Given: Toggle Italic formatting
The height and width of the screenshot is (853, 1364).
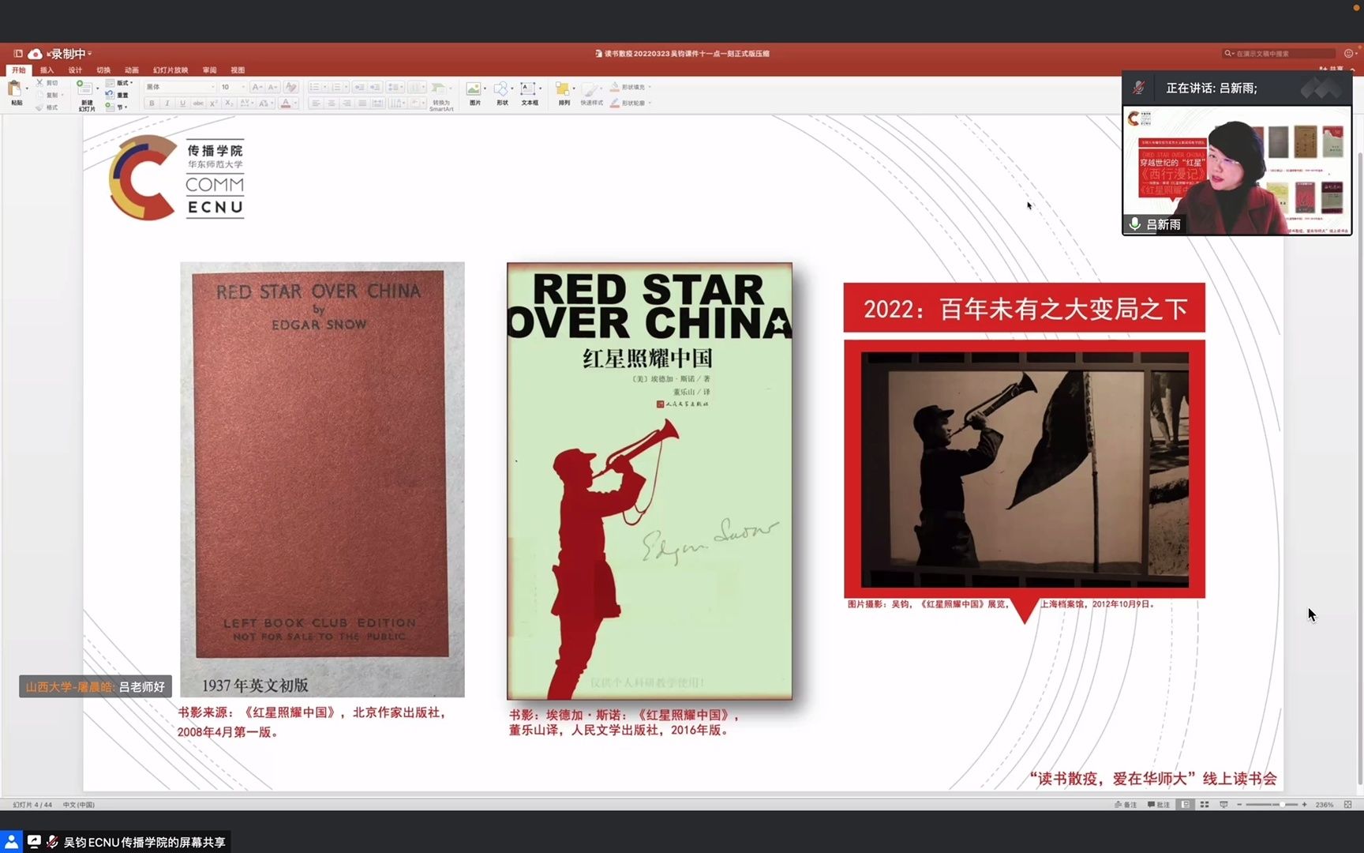Looking at the screenshot, I should [167, 103].
